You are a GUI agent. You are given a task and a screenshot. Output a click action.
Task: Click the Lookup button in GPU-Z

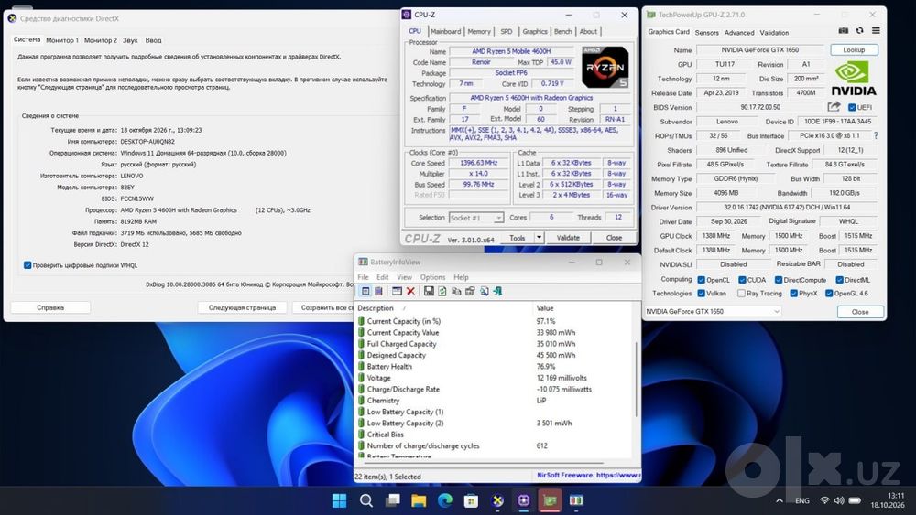854,49
